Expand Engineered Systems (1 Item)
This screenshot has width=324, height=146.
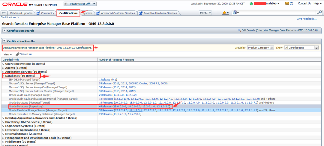3,126
